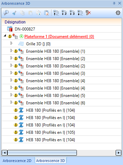Click the Grille 3D grid icon
Screen dimensions: 123x165
[21, 44]
